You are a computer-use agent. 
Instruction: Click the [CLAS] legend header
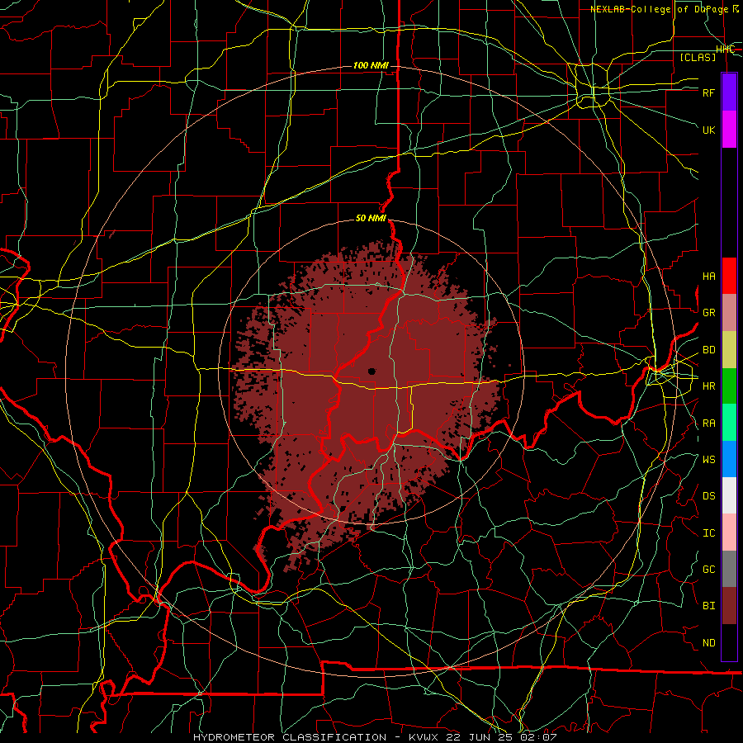698,57
